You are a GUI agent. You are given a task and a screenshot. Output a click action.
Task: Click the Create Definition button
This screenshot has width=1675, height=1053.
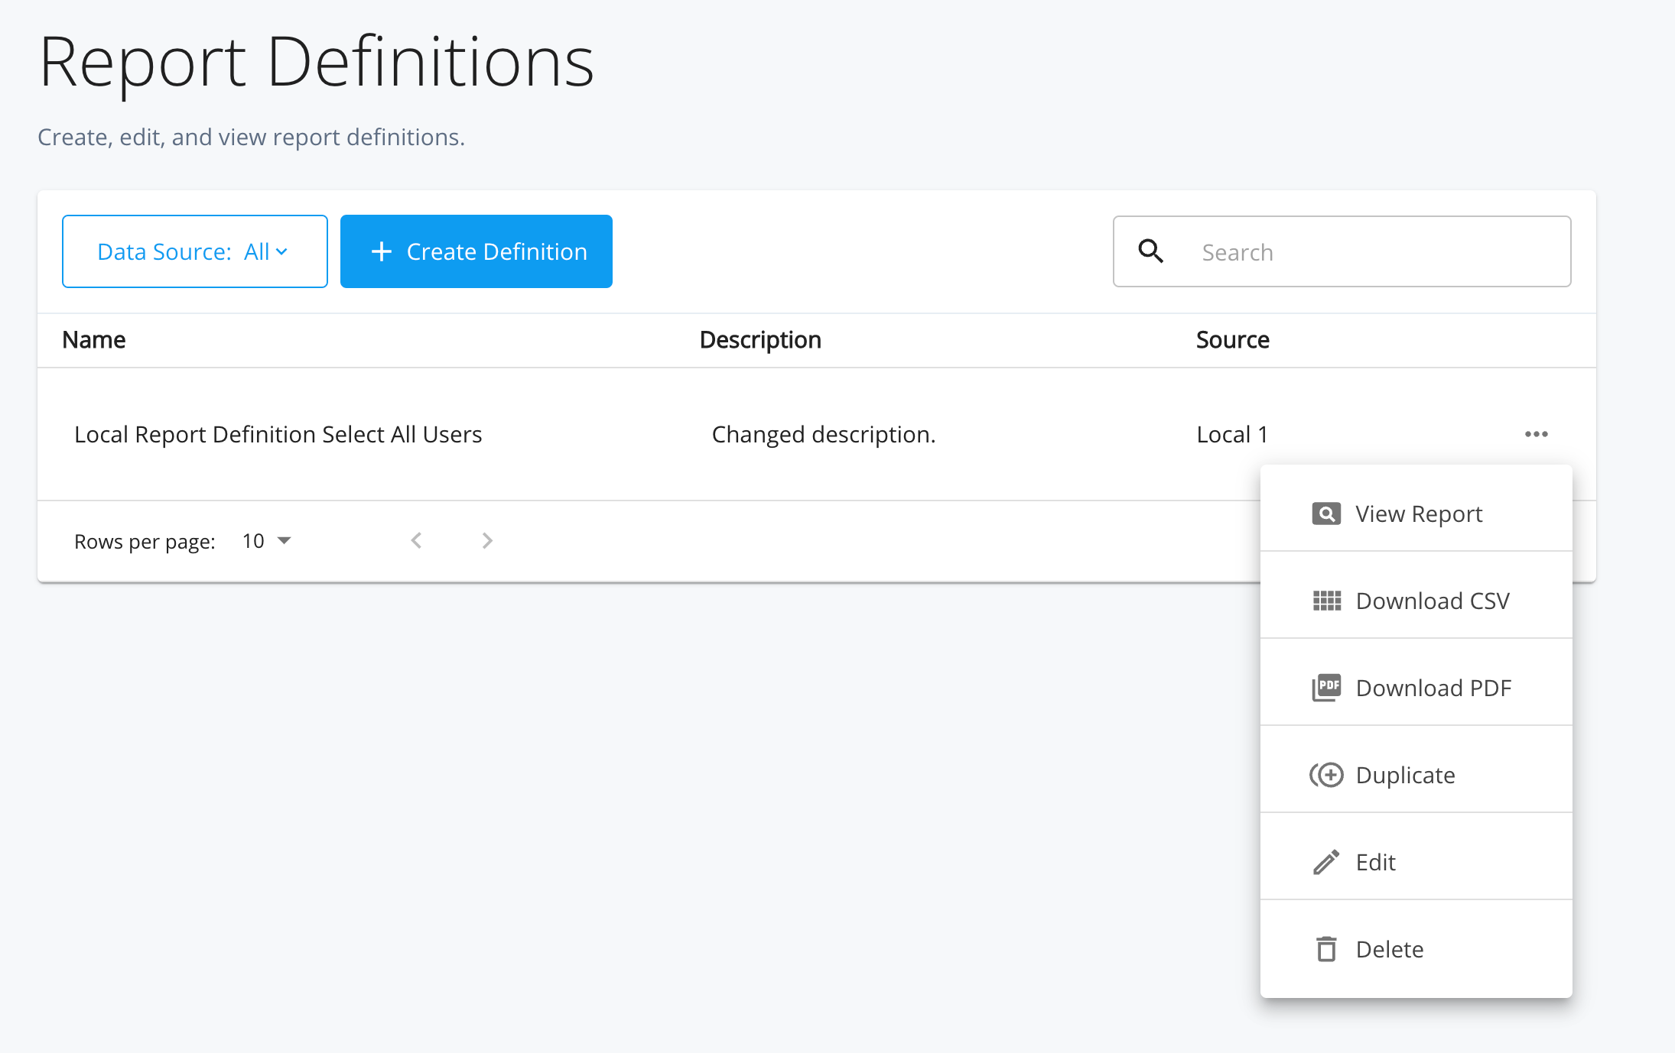coord(476,251)
